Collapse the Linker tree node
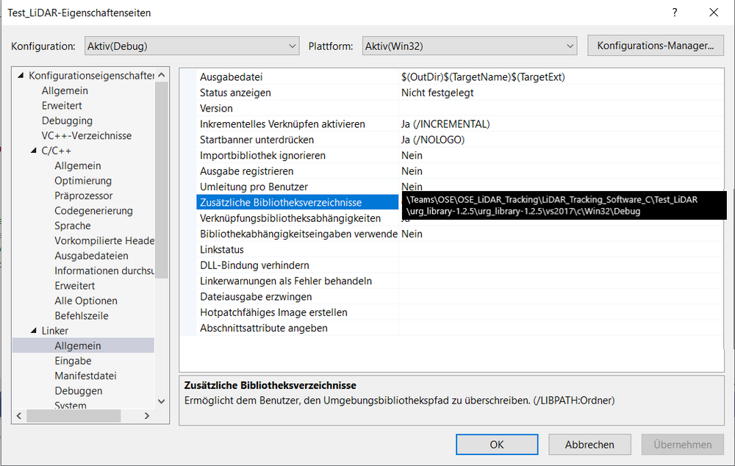This screenshot has width=735, height=466. point(34,331)
